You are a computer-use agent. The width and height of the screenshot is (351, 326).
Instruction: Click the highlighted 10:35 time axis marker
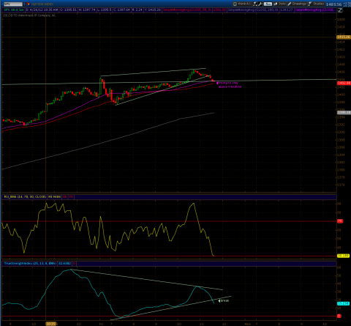click(x=51, y=324)
